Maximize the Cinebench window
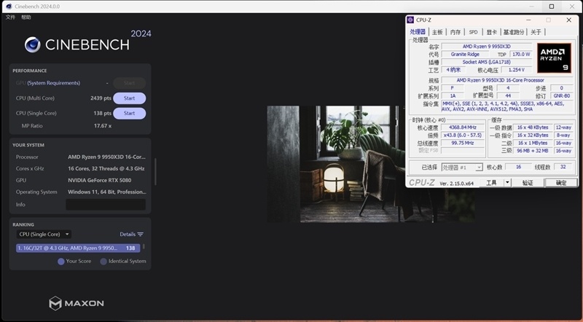The image size is (583, 322). tap(552, 7)
